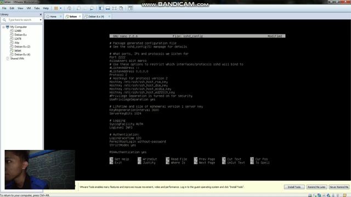This screenshot has height=197, width=351.
Task: Close the Debian 8.x (4) tab
Action: point(109,16)
